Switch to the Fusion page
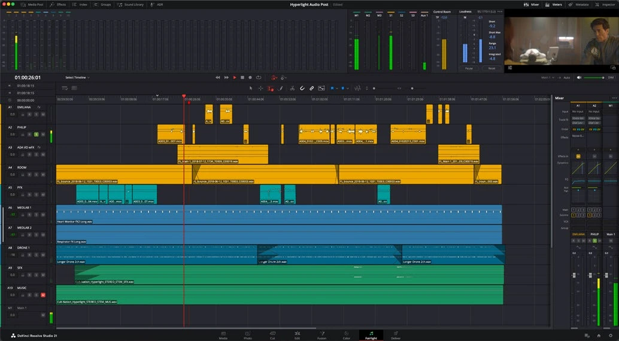The height and width of the screenshot is (341, 619). (x=321, y=335)
